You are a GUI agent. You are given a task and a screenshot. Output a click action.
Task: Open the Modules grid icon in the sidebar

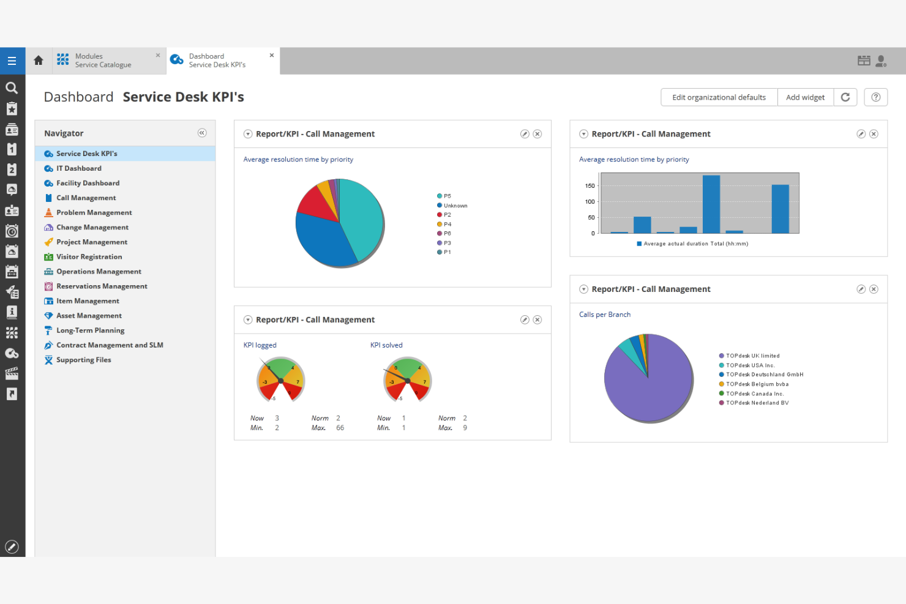tap(12, 332)
